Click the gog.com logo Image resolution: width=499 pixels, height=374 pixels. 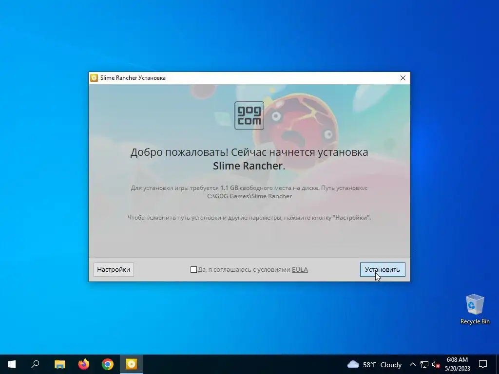(249, 115)
